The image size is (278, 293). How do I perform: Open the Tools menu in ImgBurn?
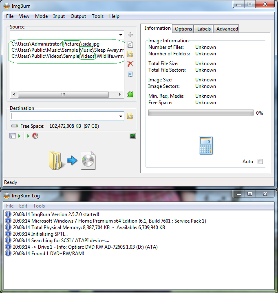tap(97, 16)
